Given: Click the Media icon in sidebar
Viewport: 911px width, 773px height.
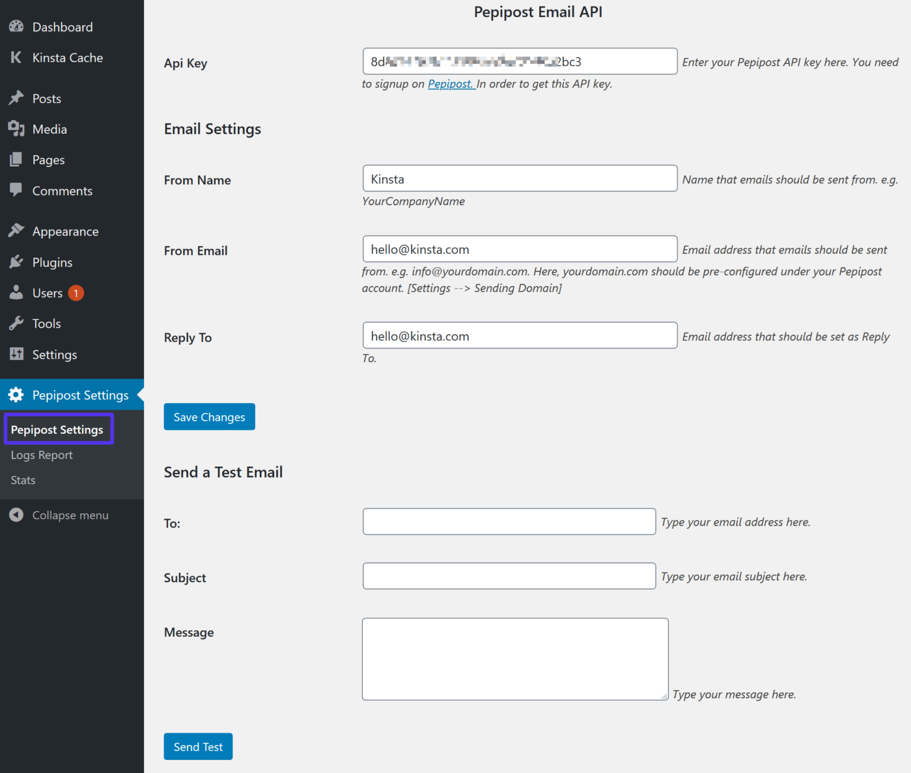Looking at the screenshot, I should [x=16, y=129].
